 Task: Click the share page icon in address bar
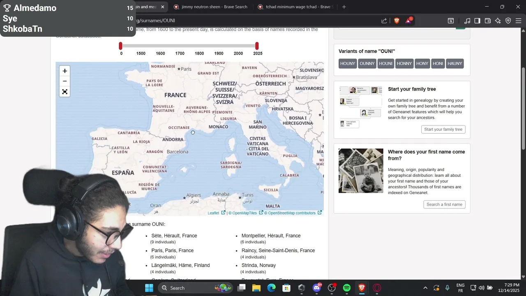pos(384,21)
